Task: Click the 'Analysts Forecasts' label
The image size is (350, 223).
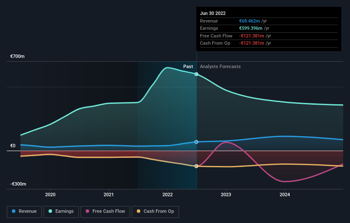Action: [x=220, y=67]
